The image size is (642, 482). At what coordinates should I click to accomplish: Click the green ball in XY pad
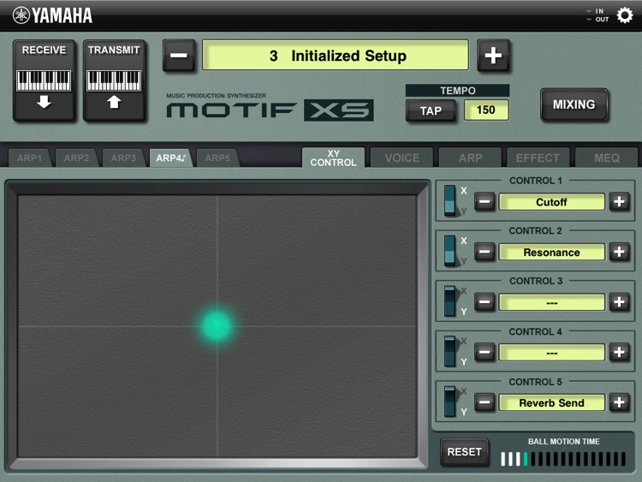coord(217,326)
